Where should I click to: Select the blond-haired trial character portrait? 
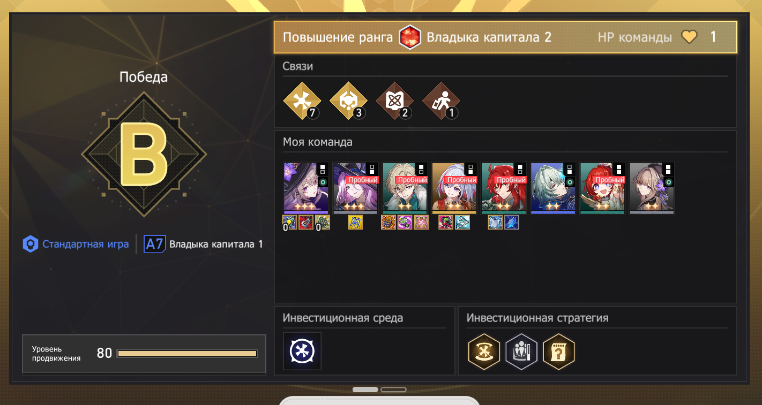tap(405, 188)
